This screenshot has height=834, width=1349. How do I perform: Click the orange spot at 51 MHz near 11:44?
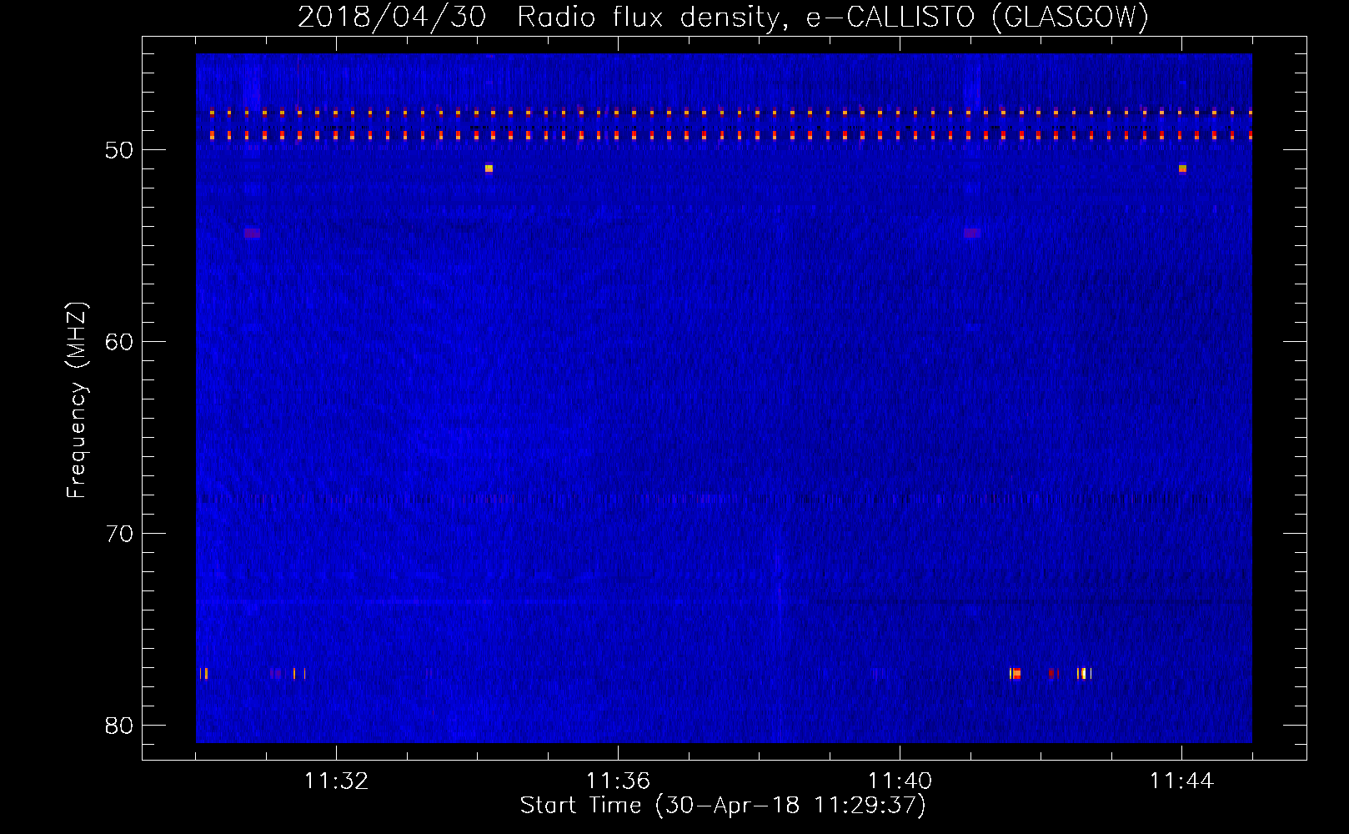pyautogui.click(x=1182, y=168)
